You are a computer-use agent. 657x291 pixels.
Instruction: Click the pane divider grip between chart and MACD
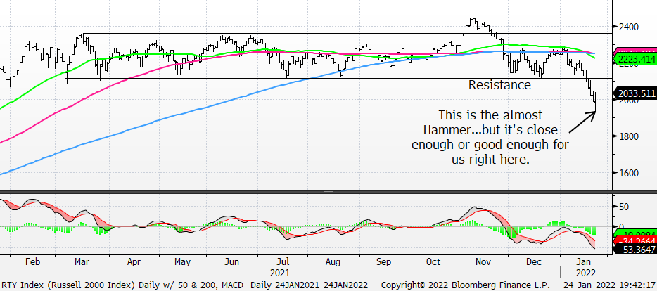pyautogui.click(x=328, y=192)
